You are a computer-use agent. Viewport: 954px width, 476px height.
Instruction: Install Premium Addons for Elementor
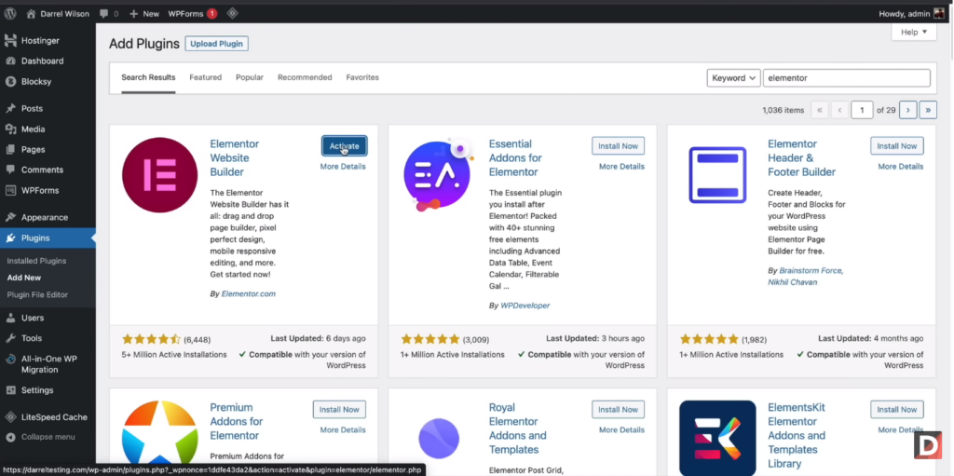pyautogui.click(x=339, y=410)
